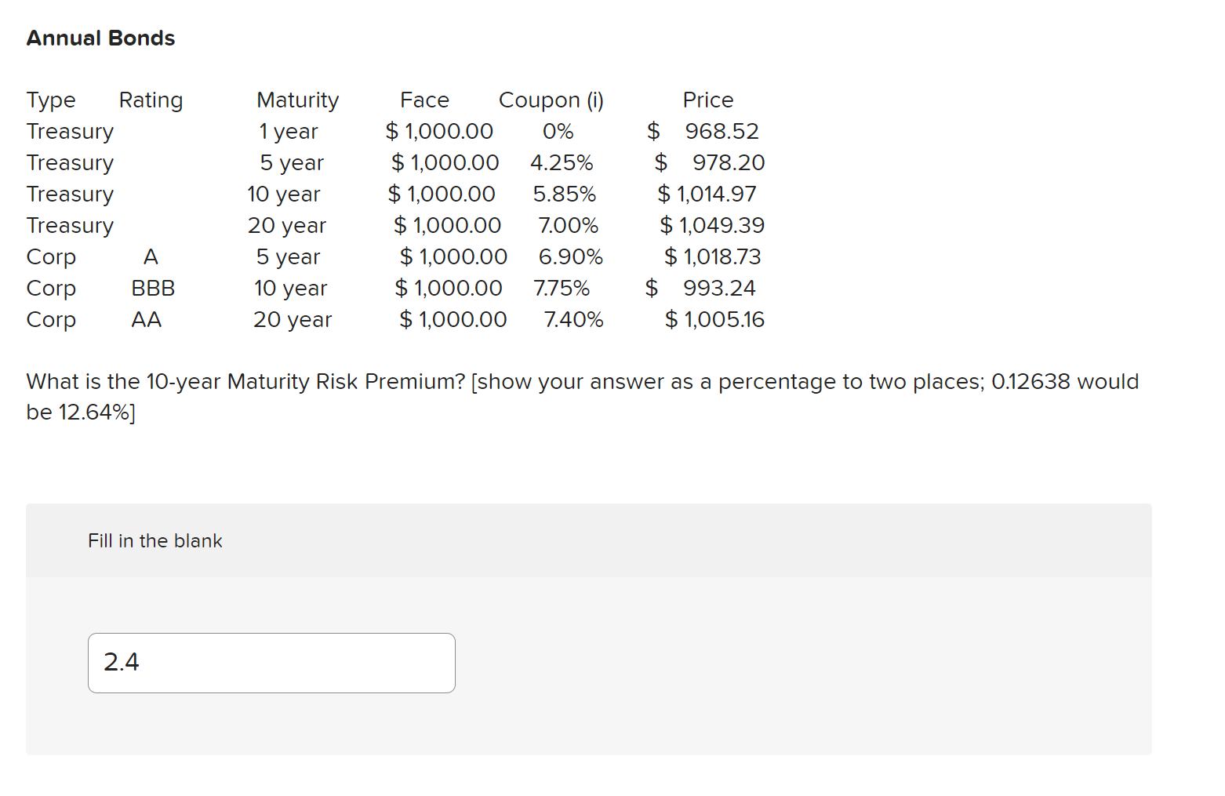The image size is (1225, 796).
Task: Select the Face value $1,000.00 in first row
Action: 439,131
